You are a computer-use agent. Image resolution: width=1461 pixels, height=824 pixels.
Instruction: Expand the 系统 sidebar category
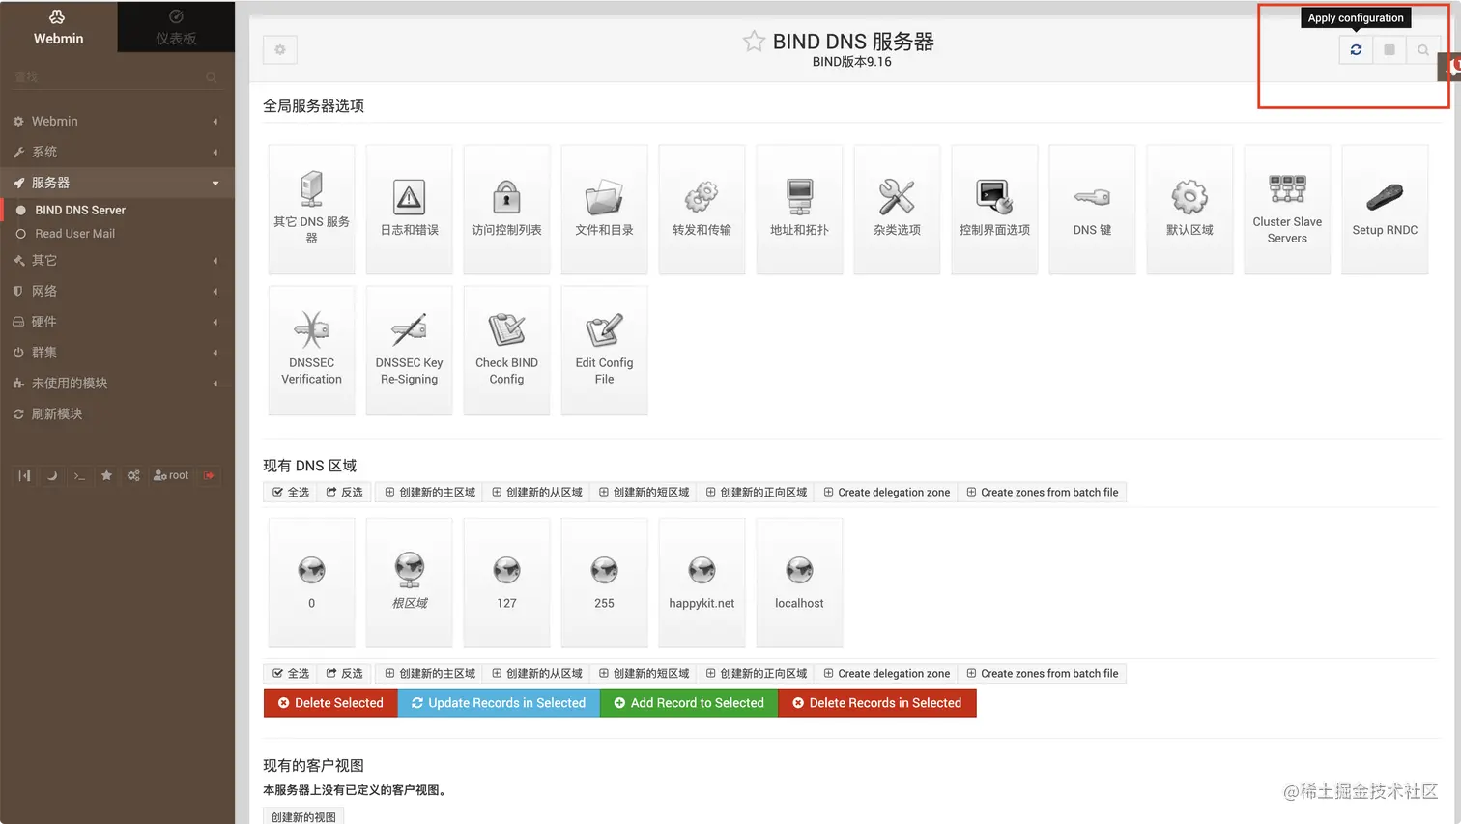click(117, 152)
